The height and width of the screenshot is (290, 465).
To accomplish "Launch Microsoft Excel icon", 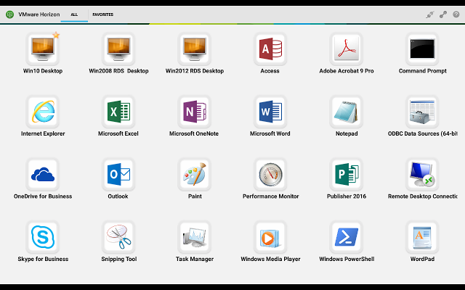I will tap(118, 112).
